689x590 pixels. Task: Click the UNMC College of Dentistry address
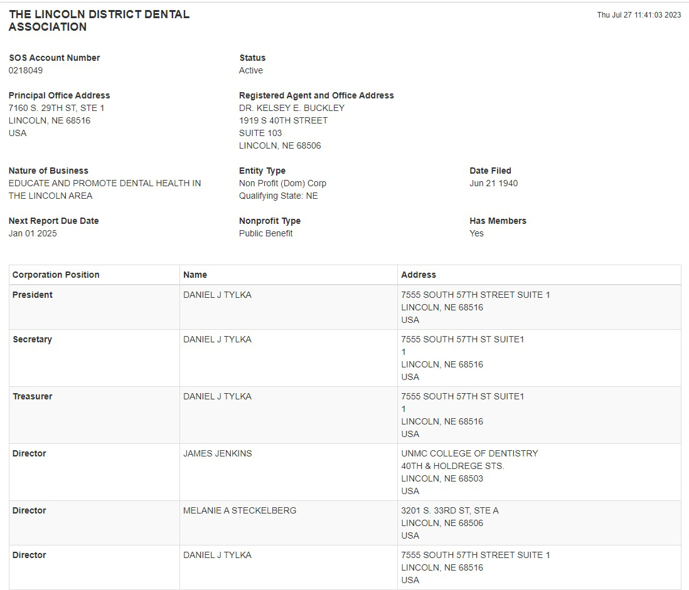click(x=469, y=472)
